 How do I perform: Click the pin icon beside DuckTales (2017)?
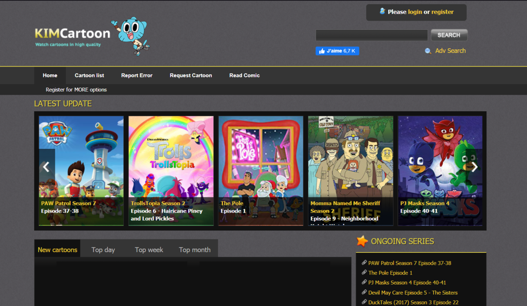coord(364,302)
